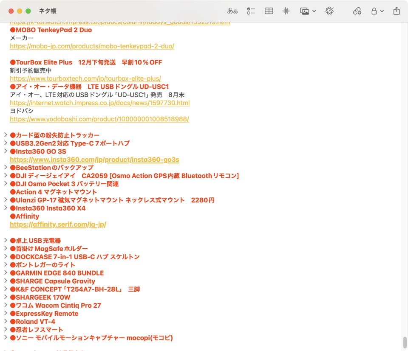408x351 pixels.
Task: Click the Affinity heading
Action: pos(25,216)
